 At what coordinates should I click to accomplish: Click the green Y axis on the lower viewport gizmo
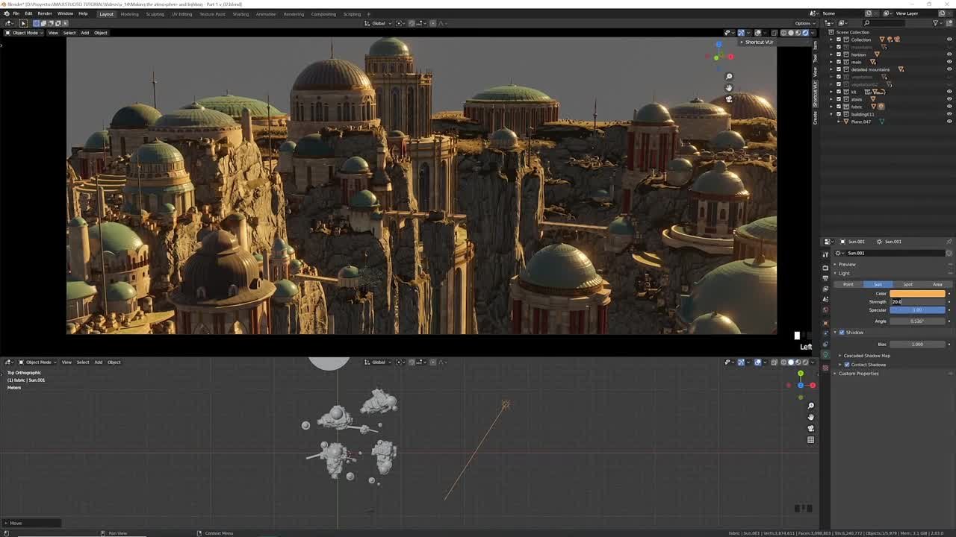[x=801, y=374]
